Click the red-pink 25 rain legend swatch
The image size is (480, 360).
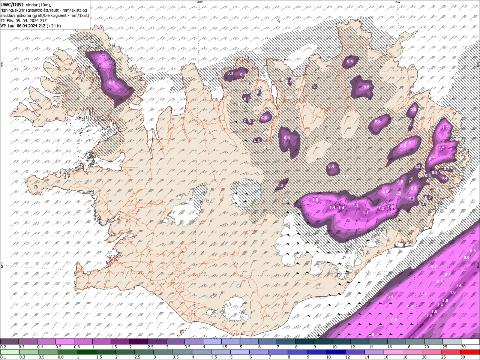click(x=451, y=352)
